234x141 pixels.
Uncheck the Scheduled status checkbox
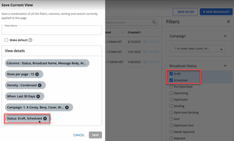pyautogui.click(x=171, y=80)
